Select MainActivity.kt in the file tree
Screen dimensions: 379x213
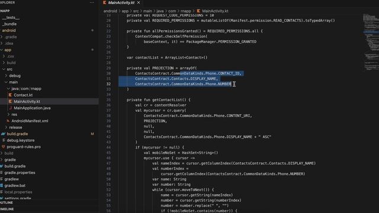point(27,101)
